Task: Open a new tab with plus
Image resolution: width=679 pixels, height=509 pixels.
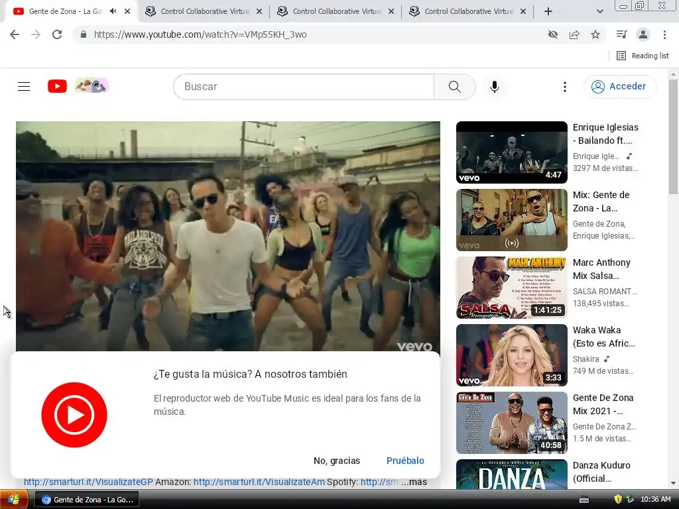Action: [x=548, y=11]
